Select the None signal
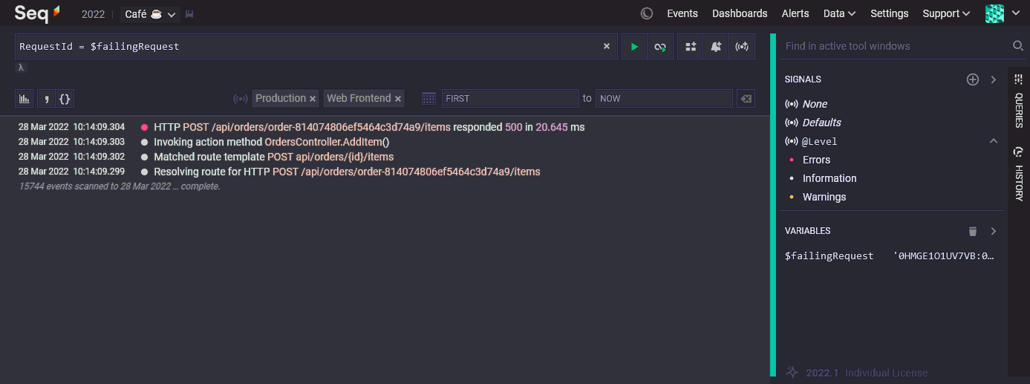The width and height of the screenshot is (1030, 384). [x=815, y=104]
